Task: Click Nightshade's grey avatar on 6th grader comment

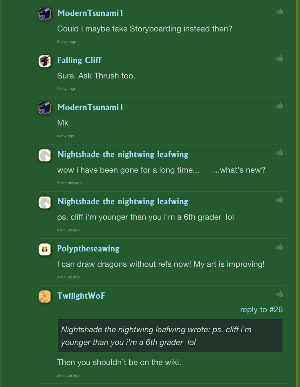Action: point(45,202)
